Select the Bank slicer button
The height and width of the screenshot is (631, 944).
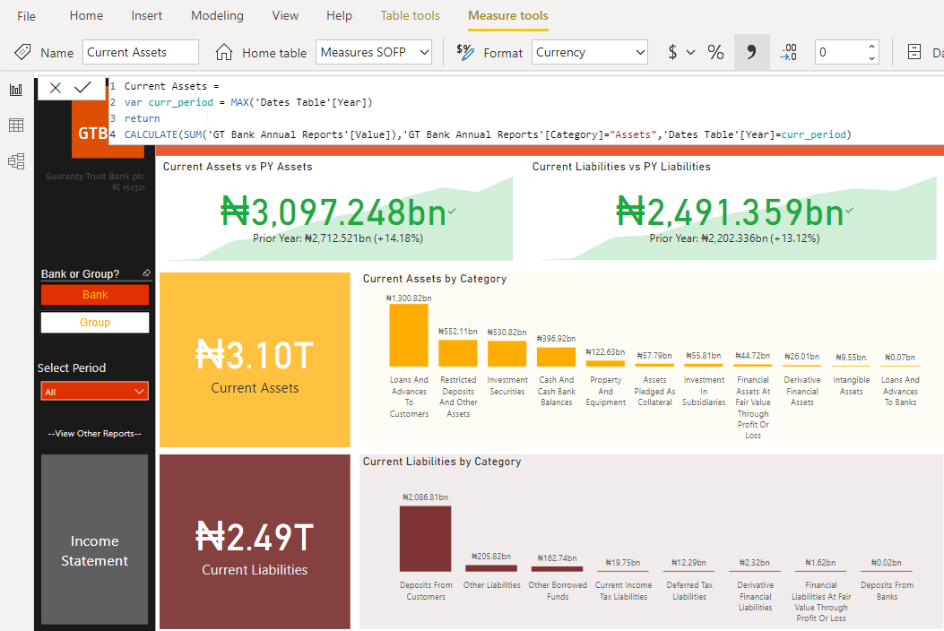(x=95, y=295)
